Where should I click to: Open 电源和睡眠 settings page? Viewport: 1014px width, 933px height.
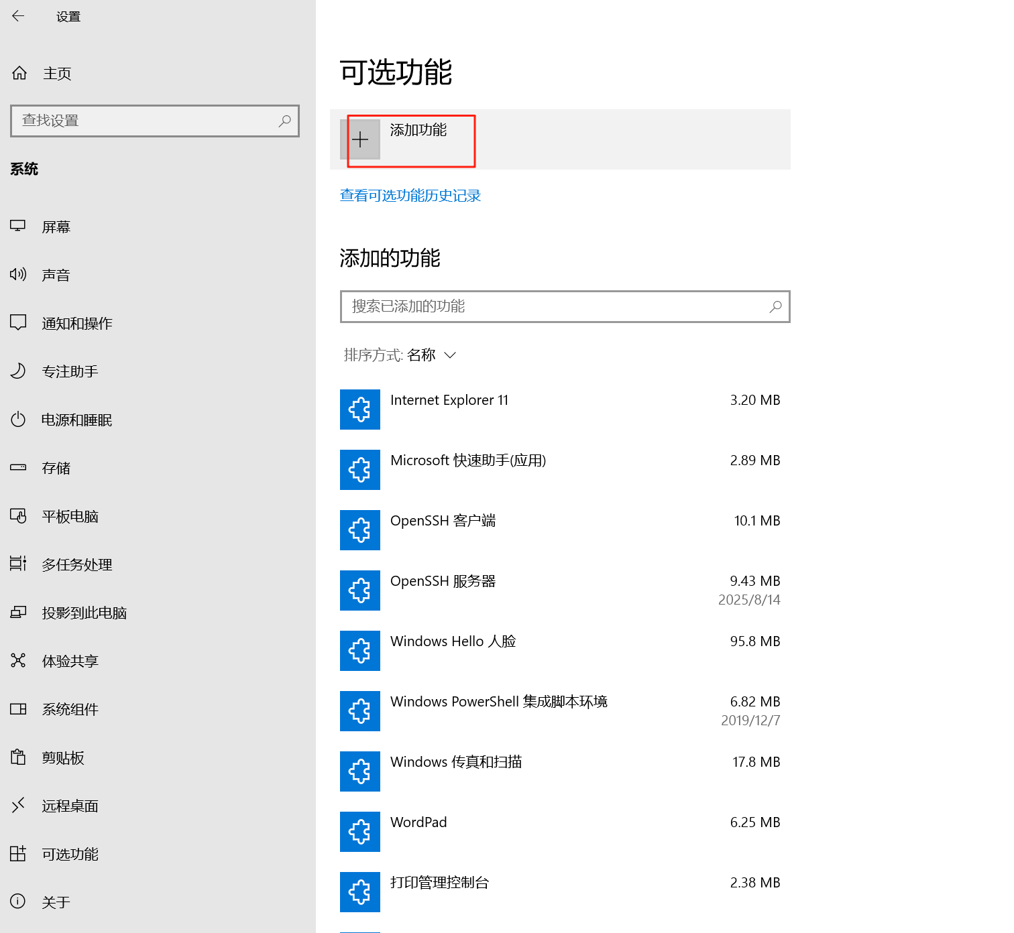click(77, 420)
